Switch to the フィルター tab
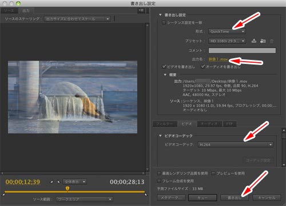 (x=164, y=124)
